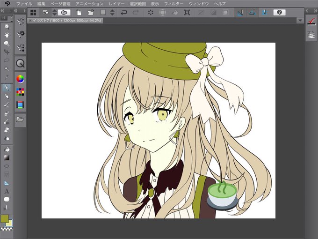Open the Quick Access palette
Image resolution: width=318 pixels, height=239 pixels.
pyautogui.click(x=20, y=64)
